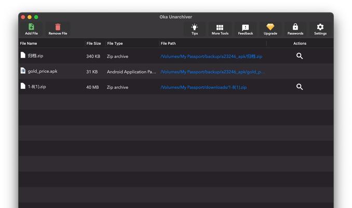The height and width of the screenshot is (208, 352).
Task: Open the path link for gold_price.apk
Action: pyautogui.click(x=212, y=72)
